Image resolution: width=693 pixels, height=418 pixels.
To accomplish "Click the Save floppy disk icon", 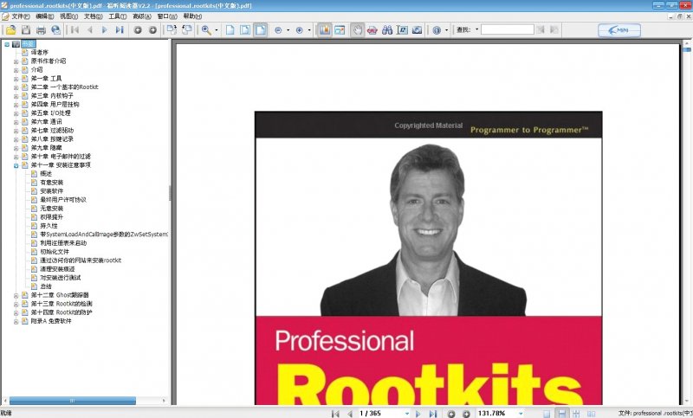I will [x=26, y=30].
